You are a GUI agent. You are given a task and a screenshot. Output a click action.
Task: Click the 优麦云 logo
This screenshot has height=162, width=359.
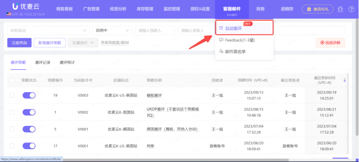(x=26, y=6)
